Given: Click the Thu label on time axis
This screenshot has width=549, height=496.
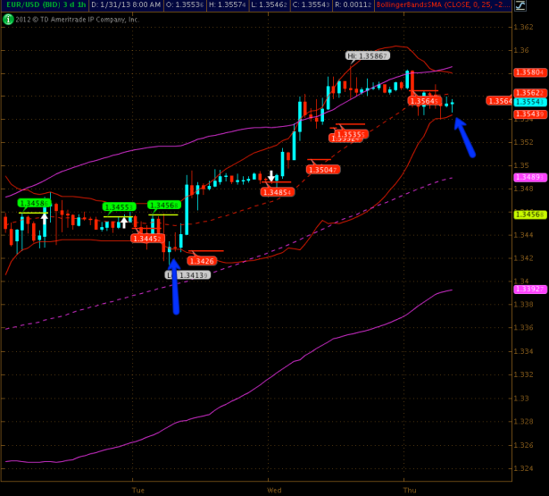Looking at the screenshot, I should click(x=410, y=490).
